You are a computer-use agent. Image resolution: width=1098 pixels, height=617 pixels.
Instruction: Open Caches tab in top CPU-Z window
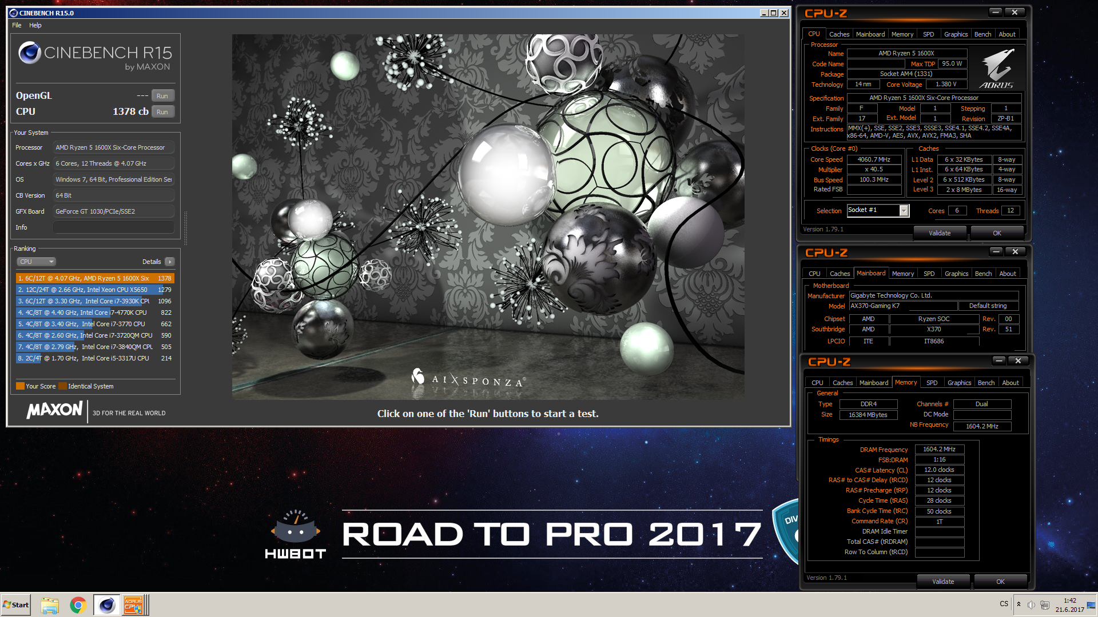(839, 34)
